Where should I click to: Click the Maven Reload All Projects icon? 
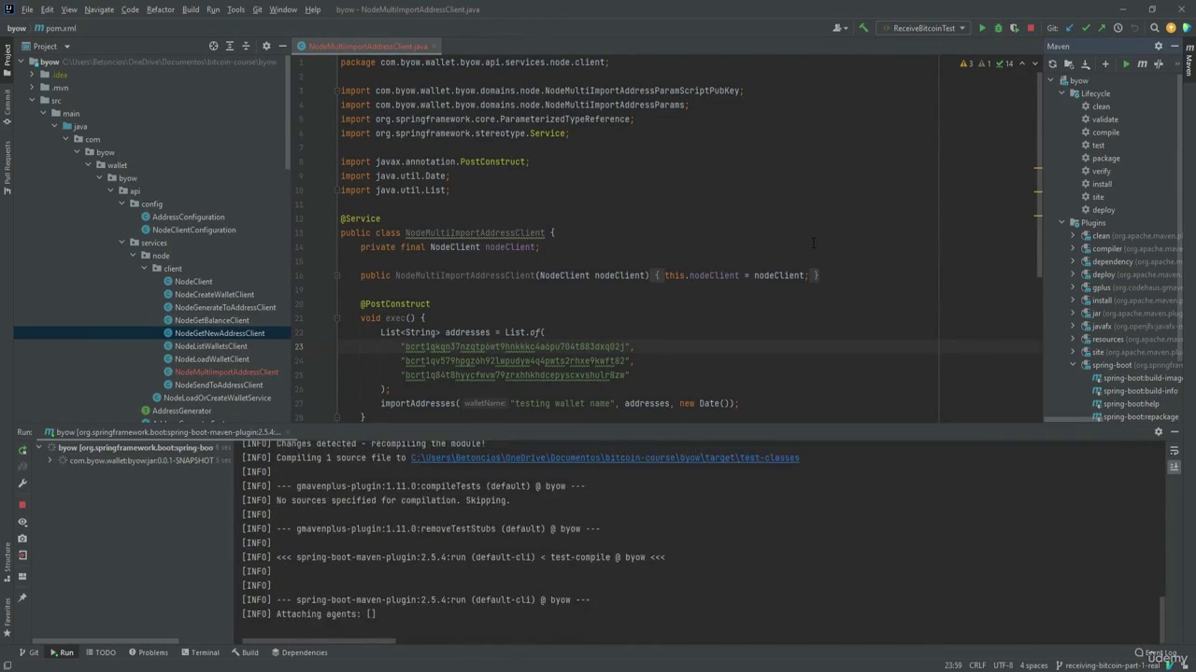tap(1053, 64)
